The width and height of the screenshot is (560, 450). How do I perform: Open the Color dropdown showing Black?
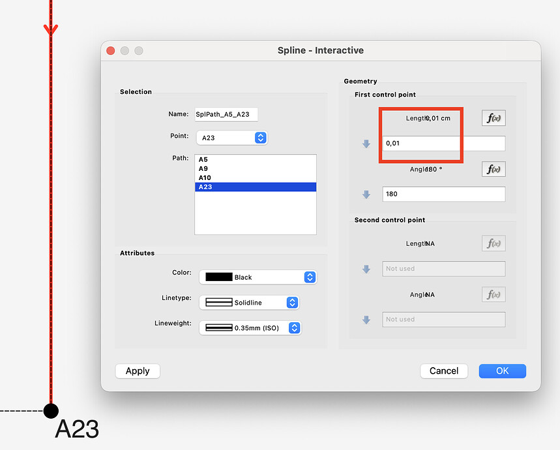pyautogui.click(x=258, y=277)
